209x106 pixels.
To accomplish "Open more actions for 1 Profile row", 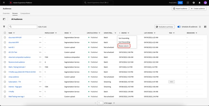I will (40, 92).
